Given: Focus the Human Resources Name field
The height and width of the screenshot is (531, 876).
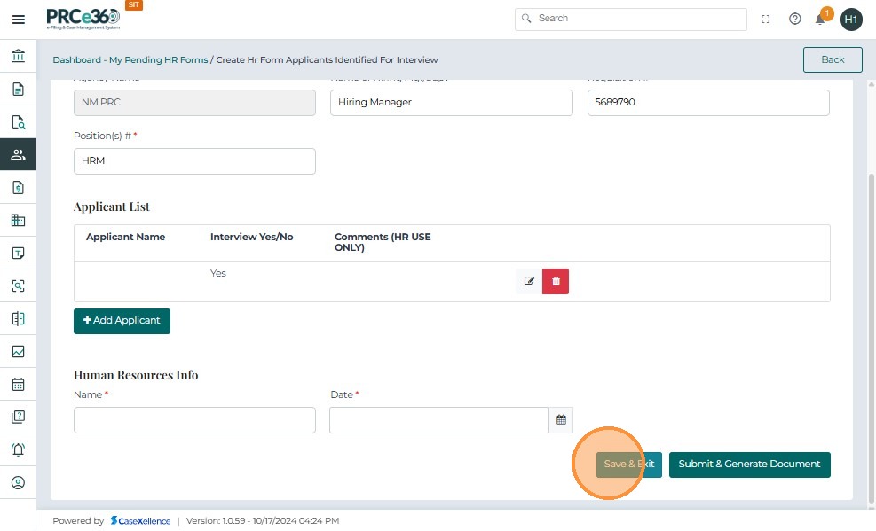Looking at the screenshot, I should tap(194, 420).
